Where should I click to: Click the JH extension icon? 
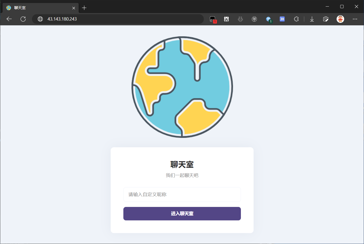(x=282, y=19)
